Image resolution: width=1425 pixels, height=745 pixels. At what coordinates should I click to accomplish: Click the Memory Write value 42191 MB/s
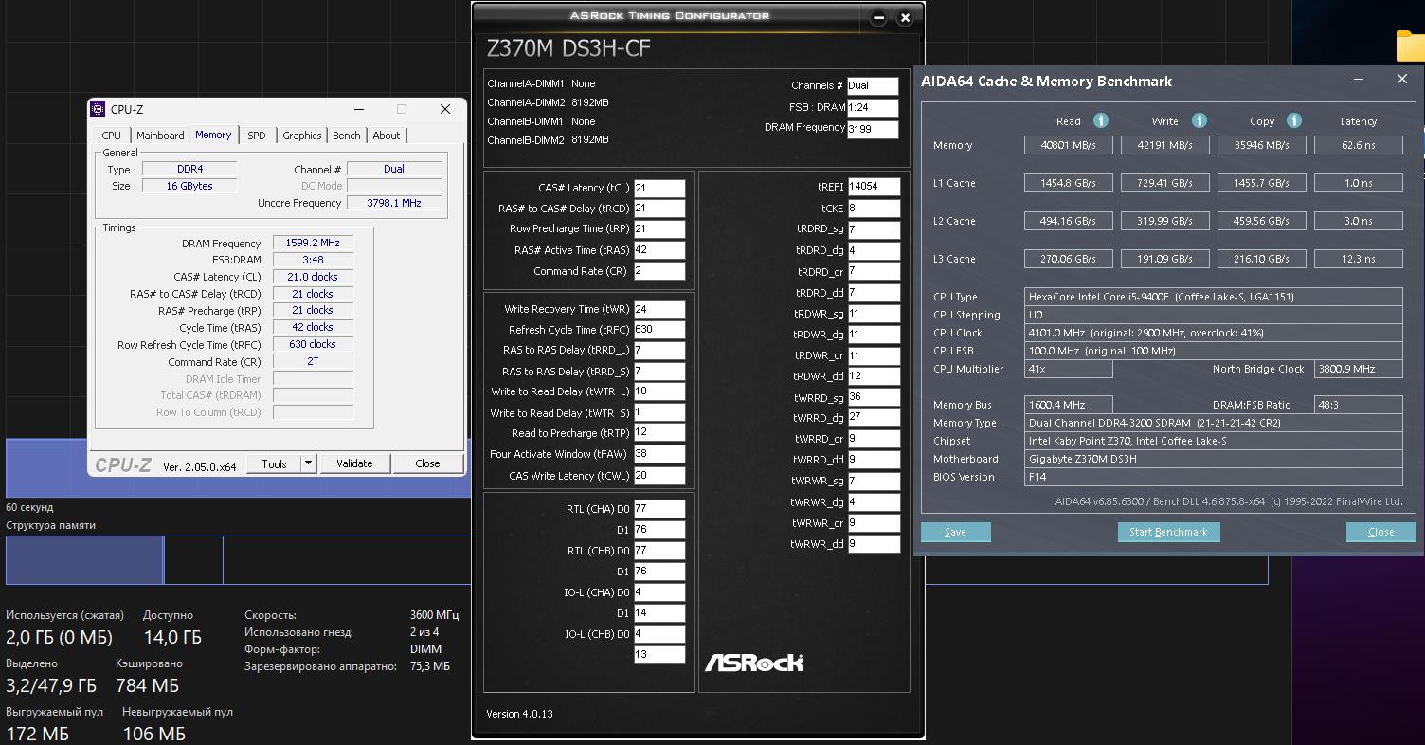[1165, 145]
